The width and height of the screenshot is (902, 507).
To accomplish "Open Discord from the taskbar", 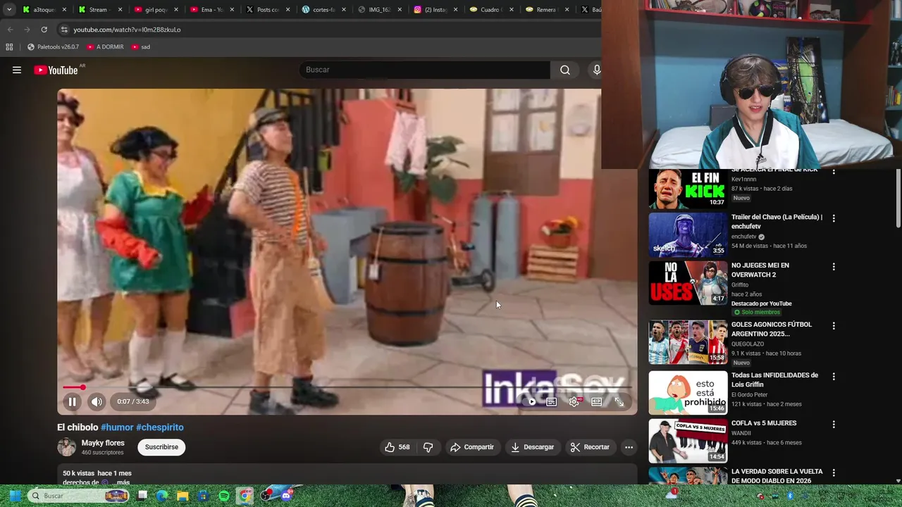I will (x=286, y=496).
